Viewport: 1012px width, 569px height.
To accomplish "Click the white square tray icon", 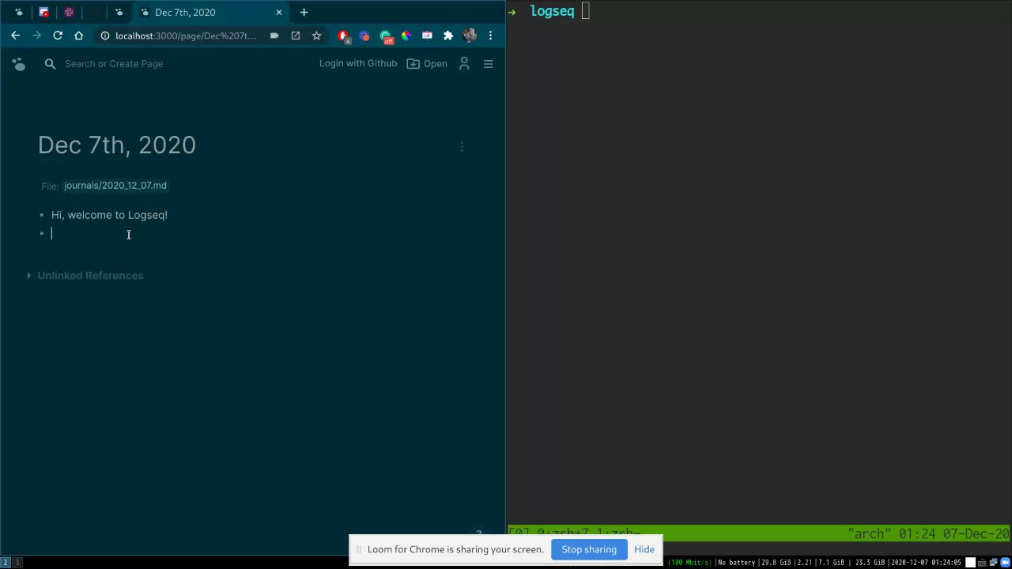I will (971, 563).
